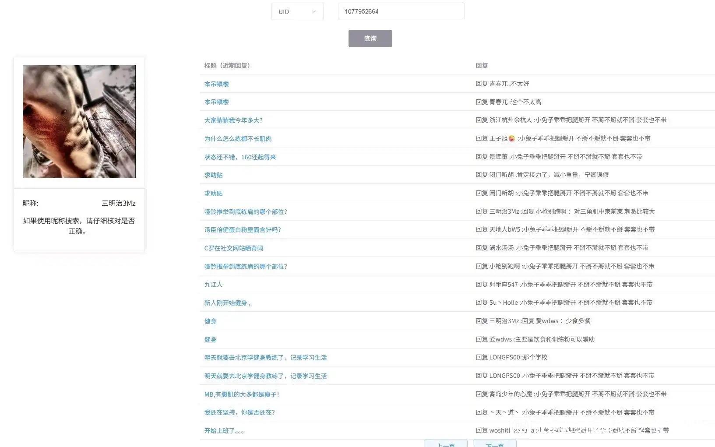715x447 pixels.
Task: Open the post 我还在坚持，你是否还在?
Action: coord(240,412)
